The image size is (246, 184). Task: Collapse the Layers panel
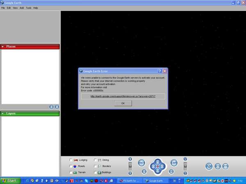point(3,113)
